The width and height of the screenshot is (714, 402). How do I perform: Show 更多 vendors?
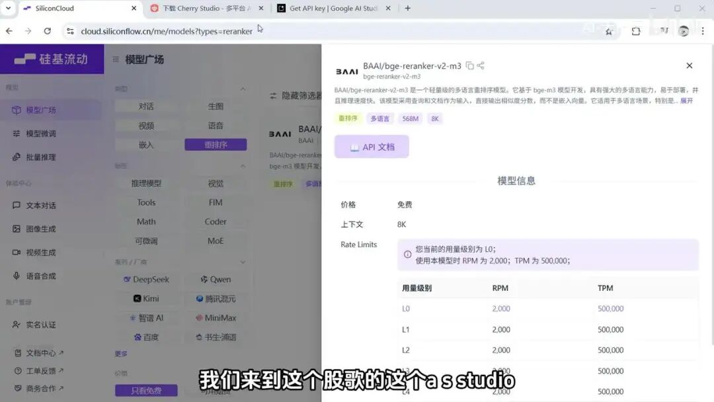121,354
